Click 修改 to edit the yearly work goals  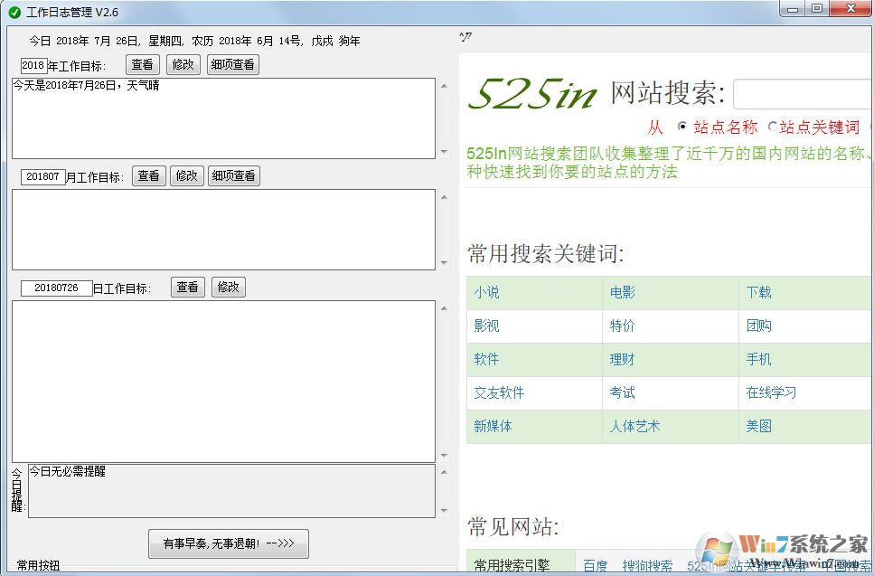(x=183, y=64)
